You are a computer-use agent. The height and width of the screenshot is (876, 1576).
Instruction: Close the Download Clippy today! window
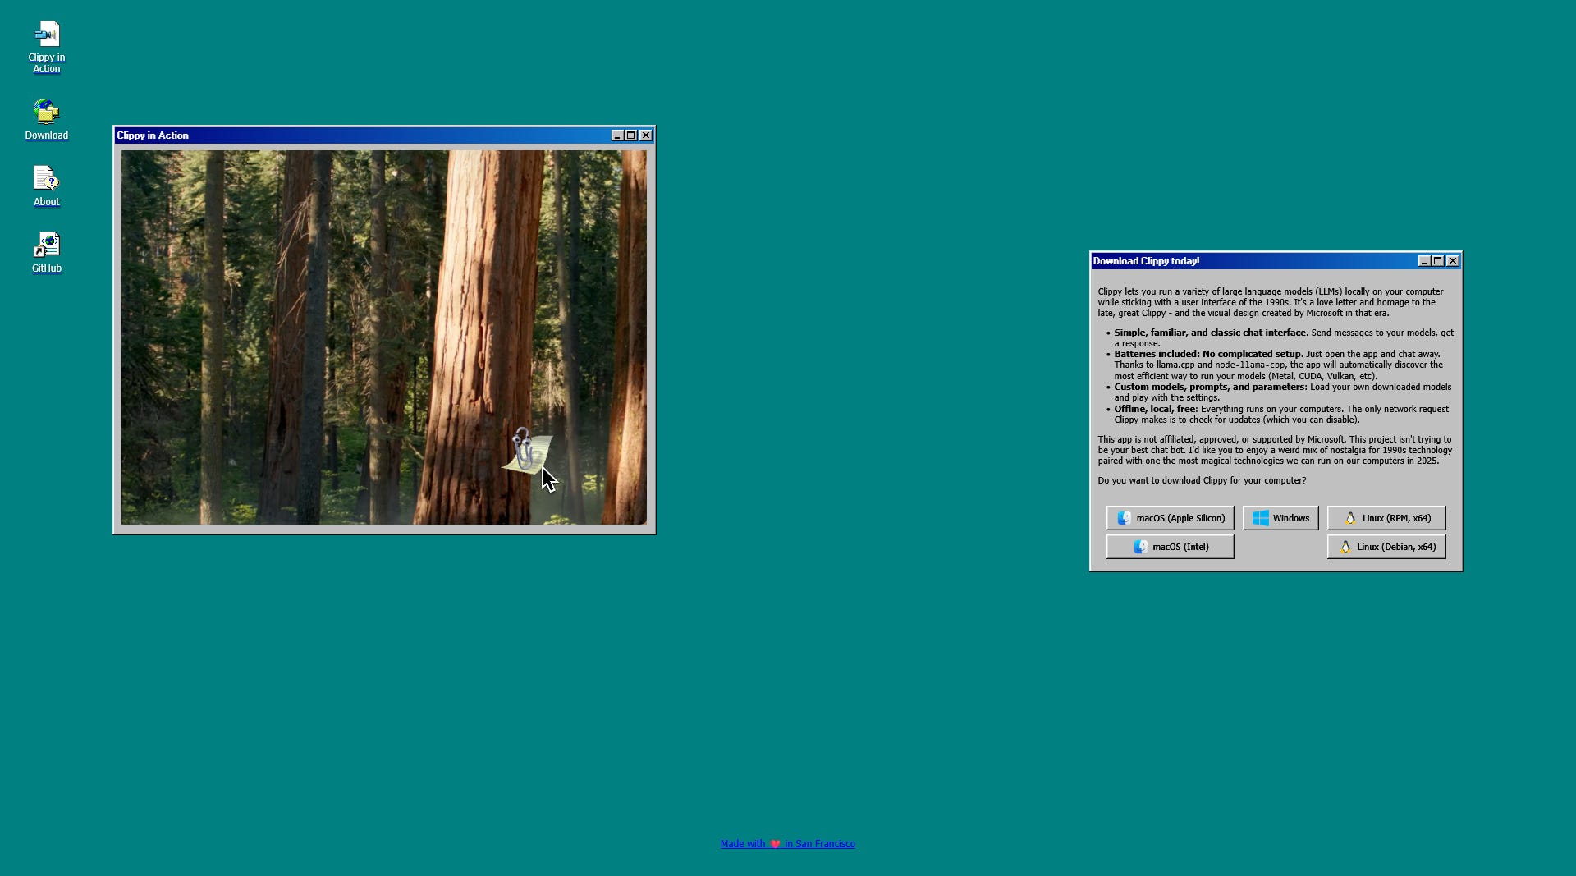pos(1453,261)
